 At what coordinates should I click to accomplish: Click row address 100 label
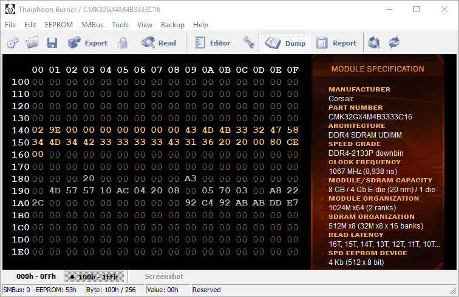click(21, 82)
